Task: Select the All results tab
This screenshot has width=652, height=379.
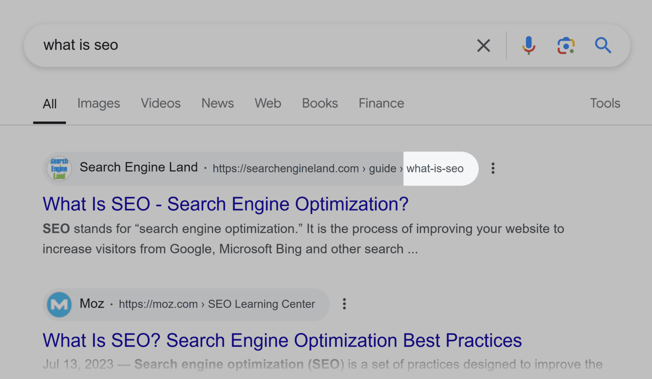Action: tap(50, 103)
